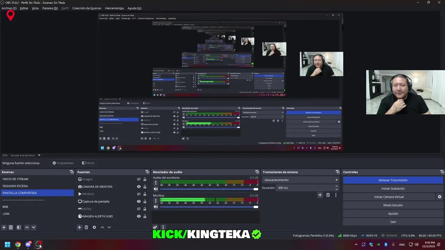Viewport: 445px width, 250px height.
Task: Open the Paneles menu
Action: tap(50, 8)
